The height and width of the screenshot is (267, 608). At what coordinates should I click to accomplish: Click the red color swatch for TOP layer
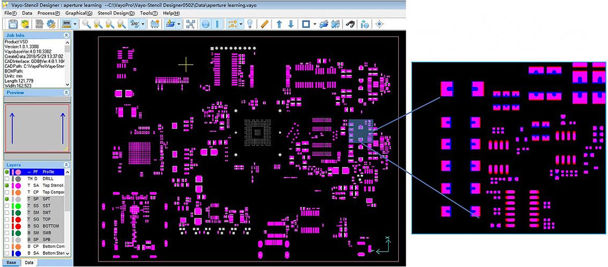click(x=18, y=219)
